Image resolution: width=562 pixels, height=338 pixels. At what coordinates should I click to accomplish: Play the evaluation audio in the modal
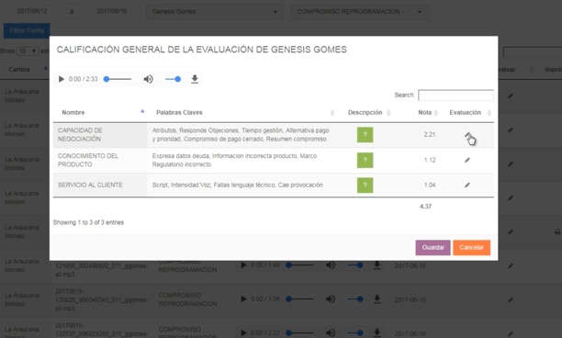point(62,79)
